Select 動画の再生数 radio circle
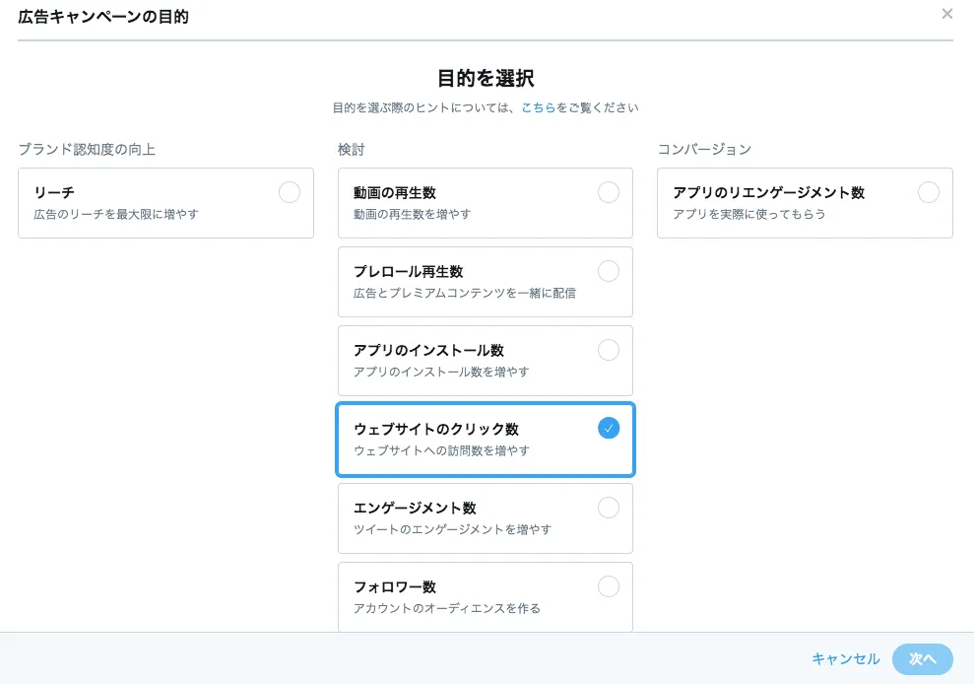 (609, 192)
